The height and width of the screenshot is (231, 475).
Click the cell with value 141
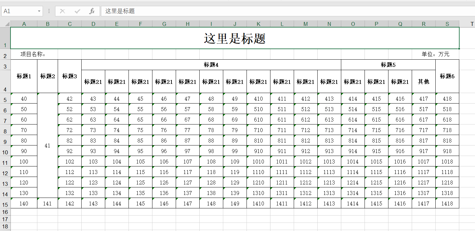48,203
